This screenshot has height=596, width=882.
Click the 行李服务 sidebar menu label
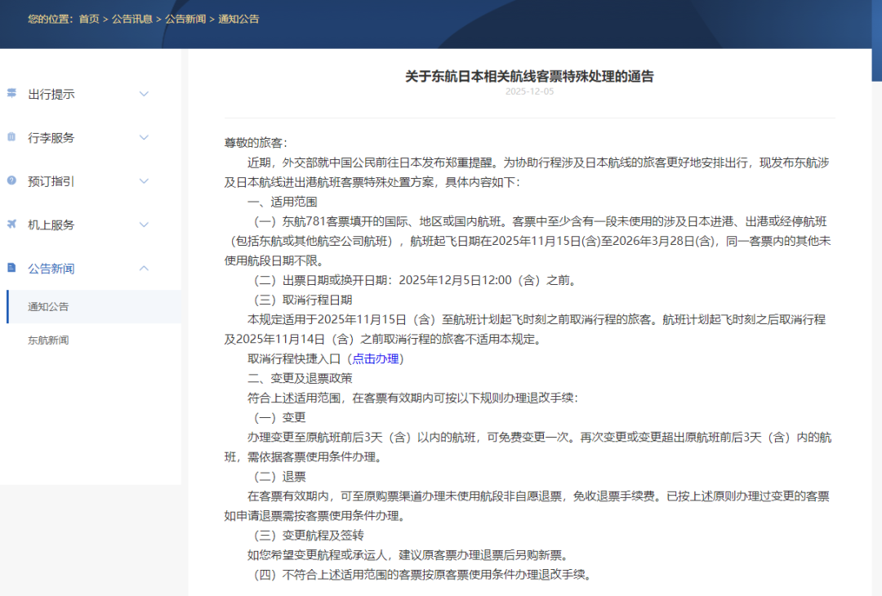tap(51, 138)
